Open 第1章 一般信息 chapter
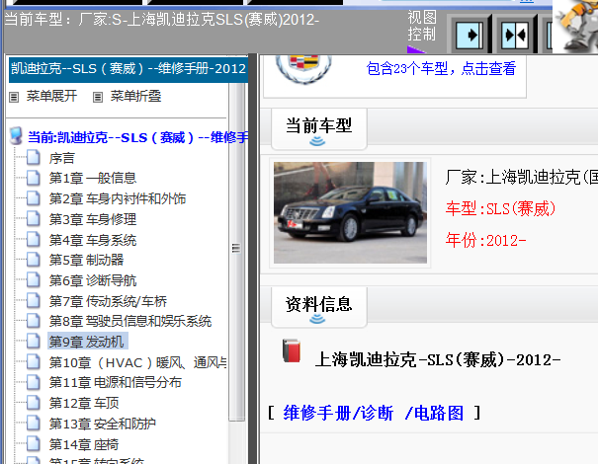The width and height of the screenshot is (598, 464). coord(93,178)
